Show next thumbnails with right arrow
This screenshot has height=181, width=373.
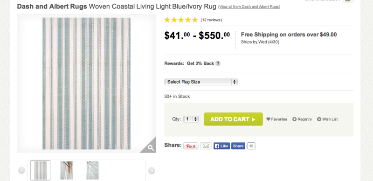[152, 170]
